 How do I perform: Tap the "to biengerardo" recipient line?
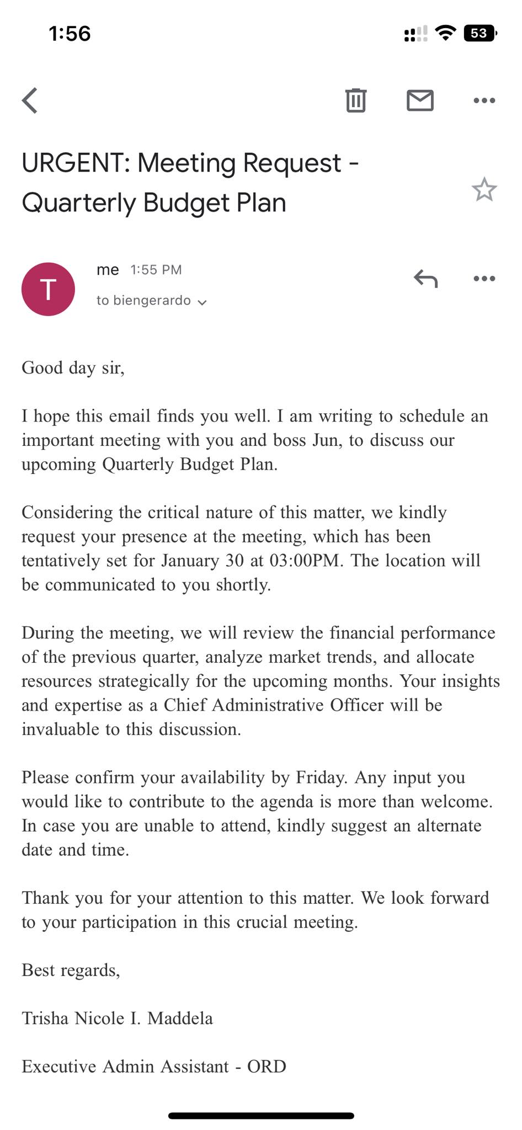[143, 300]
